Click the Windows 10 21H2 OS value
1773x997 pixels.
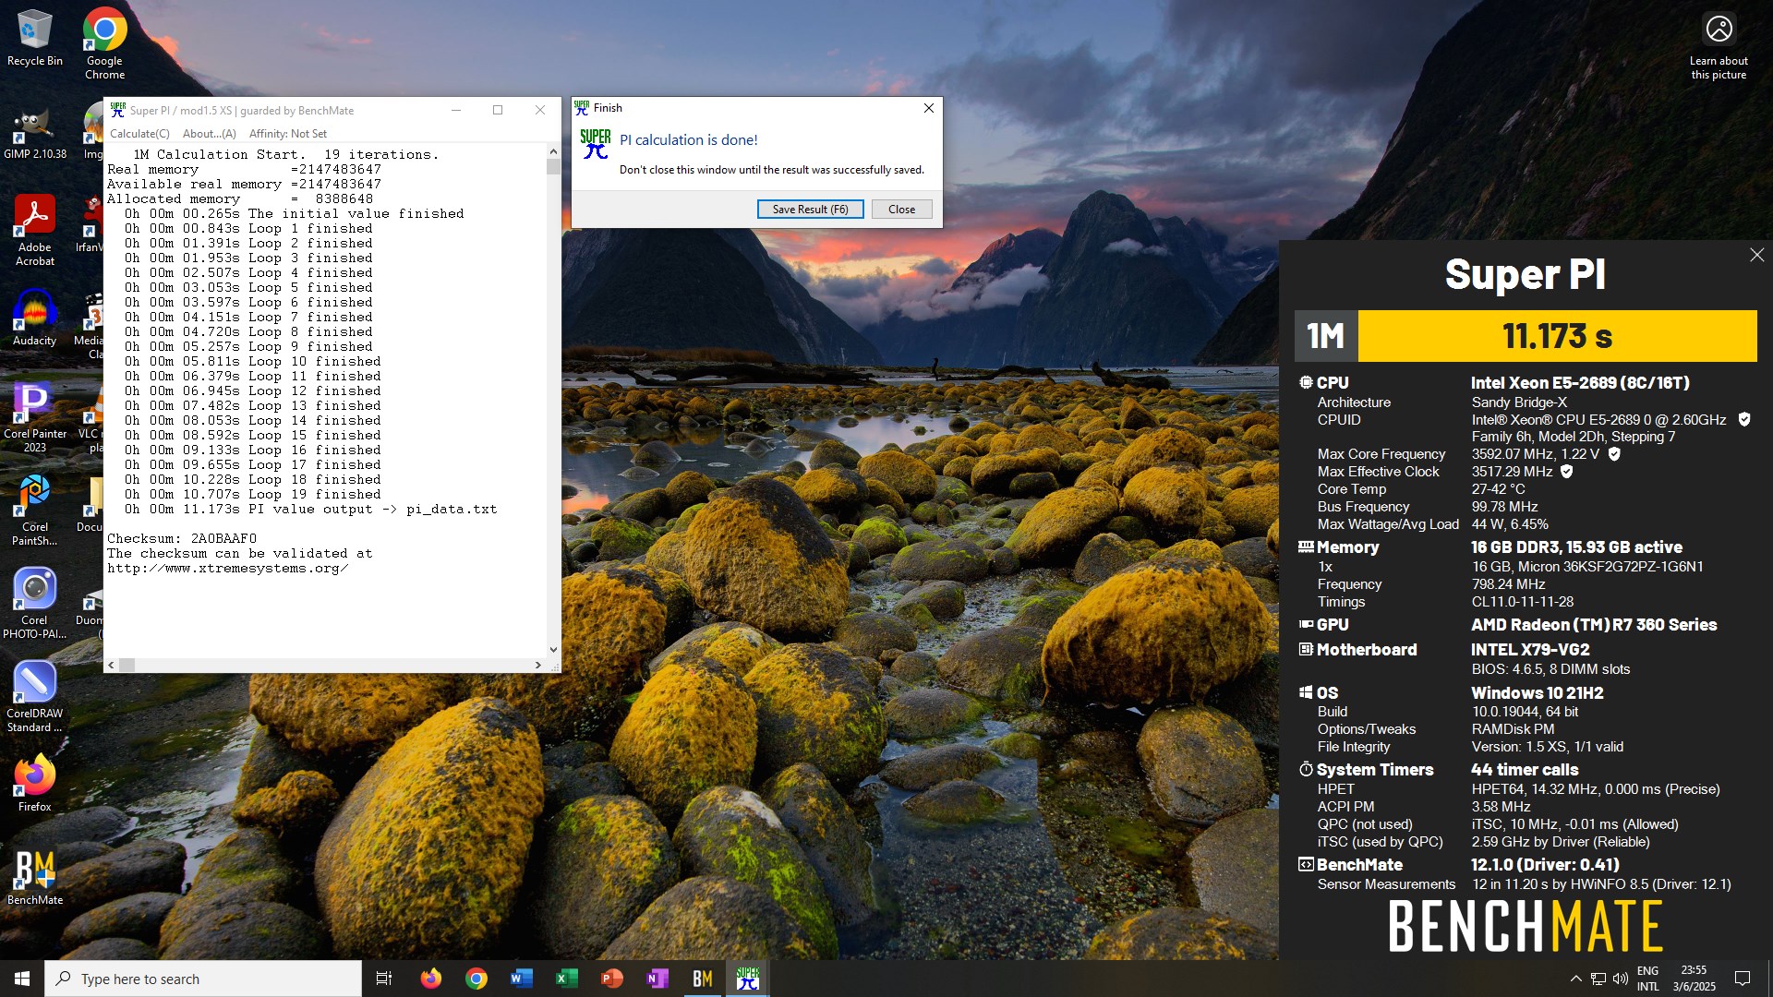1537,693
